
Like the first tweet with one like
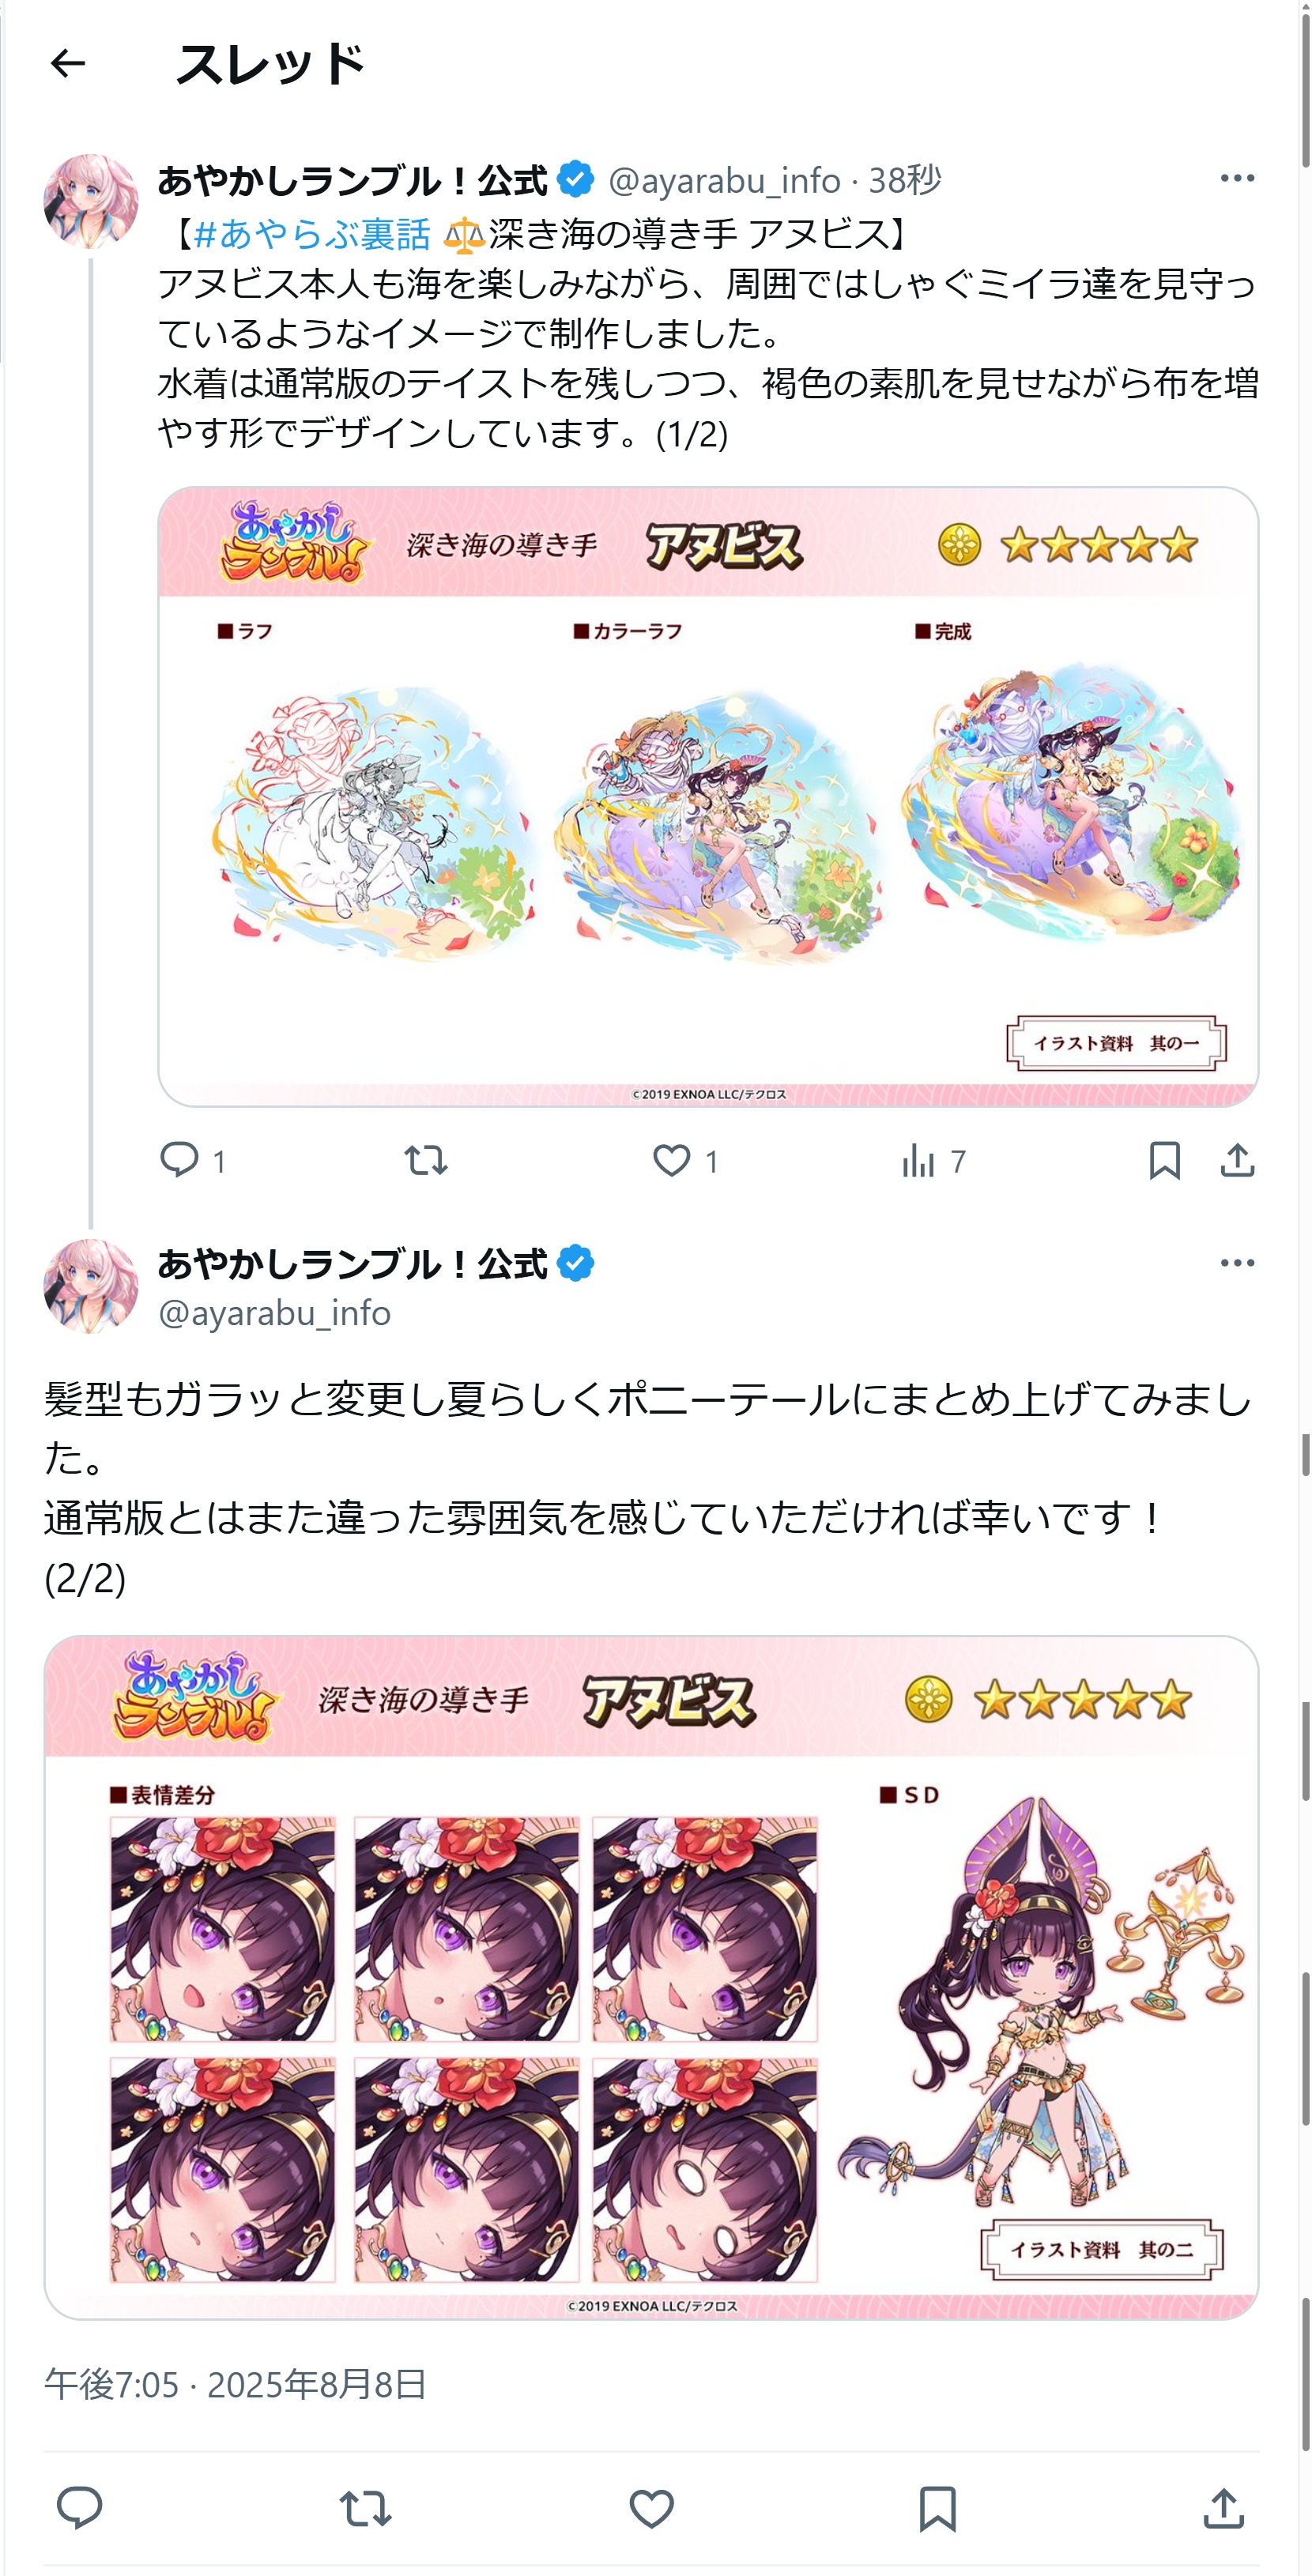[685, 1160]
